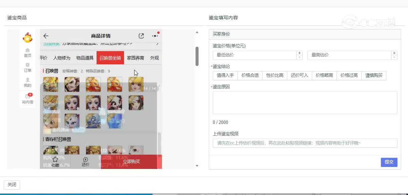Select the 值得入手 conclusion option
This screenshot has height=195, width=408.
pos(226,75)
